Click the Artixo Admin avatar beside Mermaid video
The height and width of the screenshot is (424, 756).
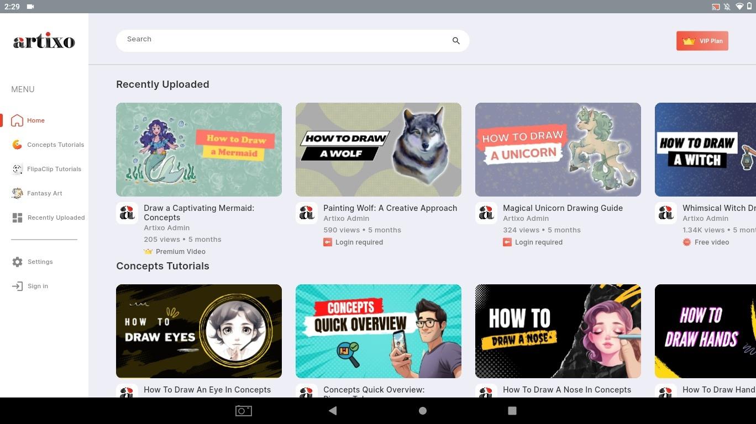pyautogui.click(x=127, y=213)
